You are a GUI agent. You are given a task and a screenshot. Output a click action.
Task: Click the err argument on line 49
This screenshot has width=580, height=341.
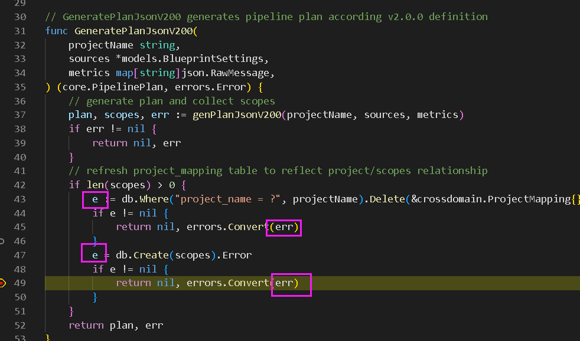[x=284, y=283]
